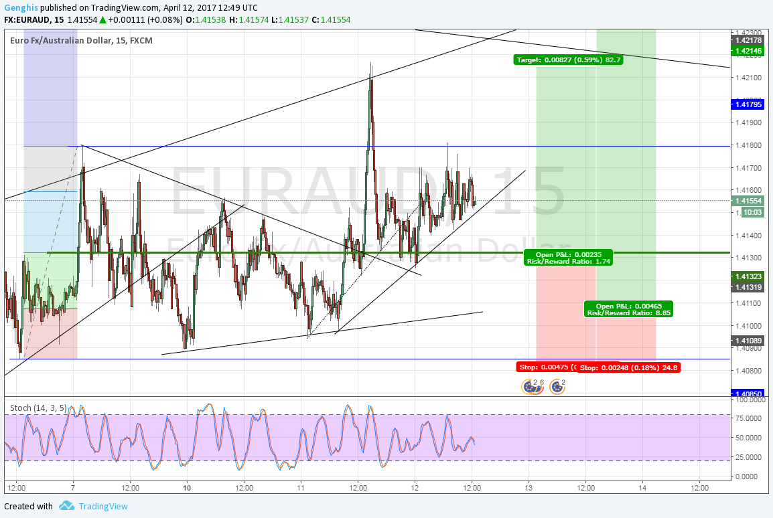Click the economic event icon marked 2 6

[x=533, y=387]
